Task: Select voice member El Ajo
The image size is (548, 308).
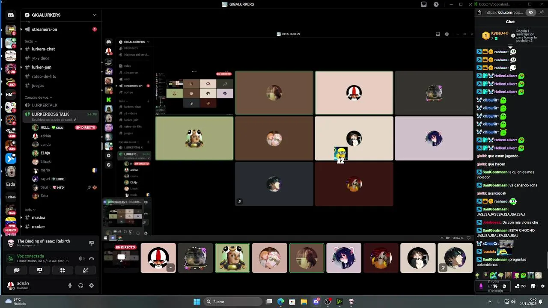Action: tap(64, 153)
